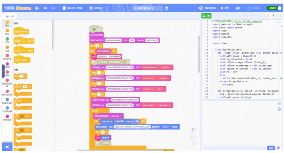
Task: Click the wrench icon beside send button
Action: coord(278,148)
